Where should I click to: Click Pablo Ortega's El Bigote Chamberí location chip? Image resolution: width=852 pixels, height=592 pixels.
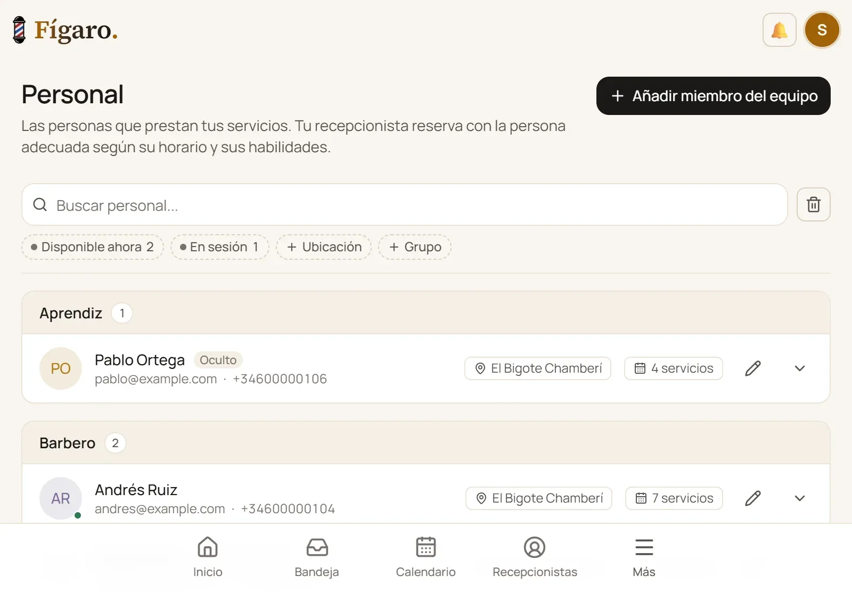coord(538,368)
